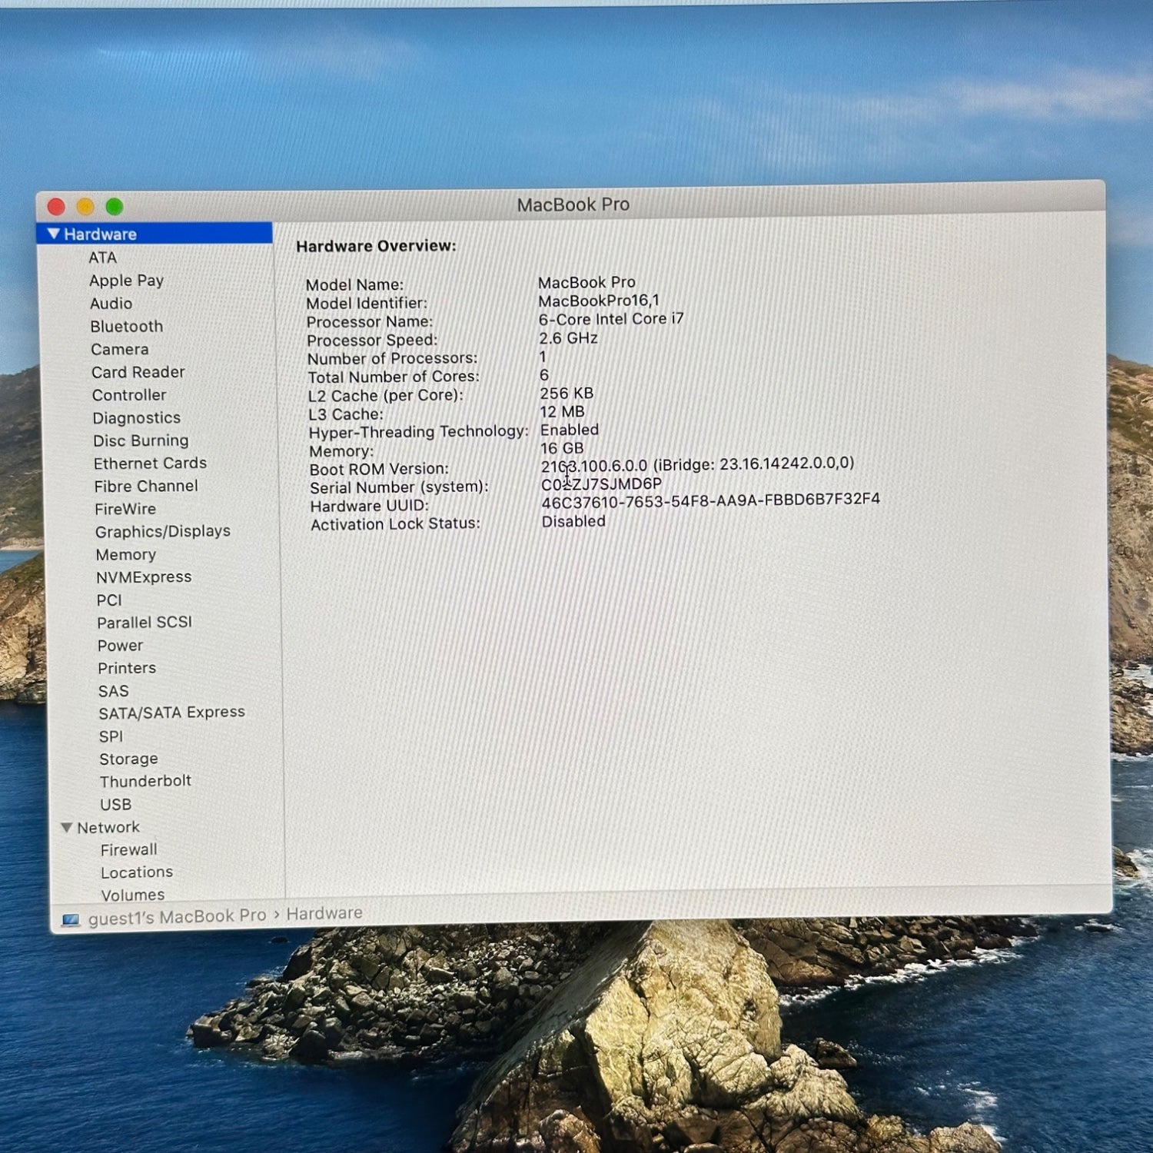This screenshot has height=1153, width=1153.
Task: Open the SAS entry
Action: pos(114,691)
